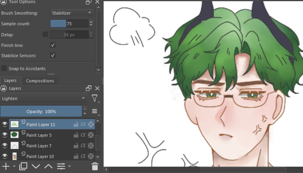Screen dimensions: 303x173
Task: Hide Paint Layer 5 with eye icon
Action: 4,135
